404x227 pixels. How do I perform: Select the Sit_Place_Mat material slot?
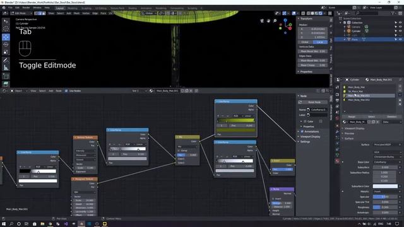tap(369, 91)
